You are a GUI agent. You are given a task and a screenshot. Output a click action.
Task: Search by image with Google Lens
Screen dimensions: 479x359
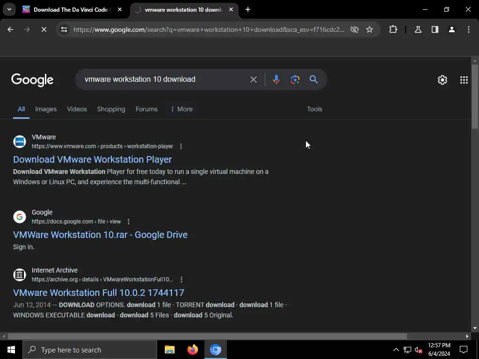[x=295, y=79]
